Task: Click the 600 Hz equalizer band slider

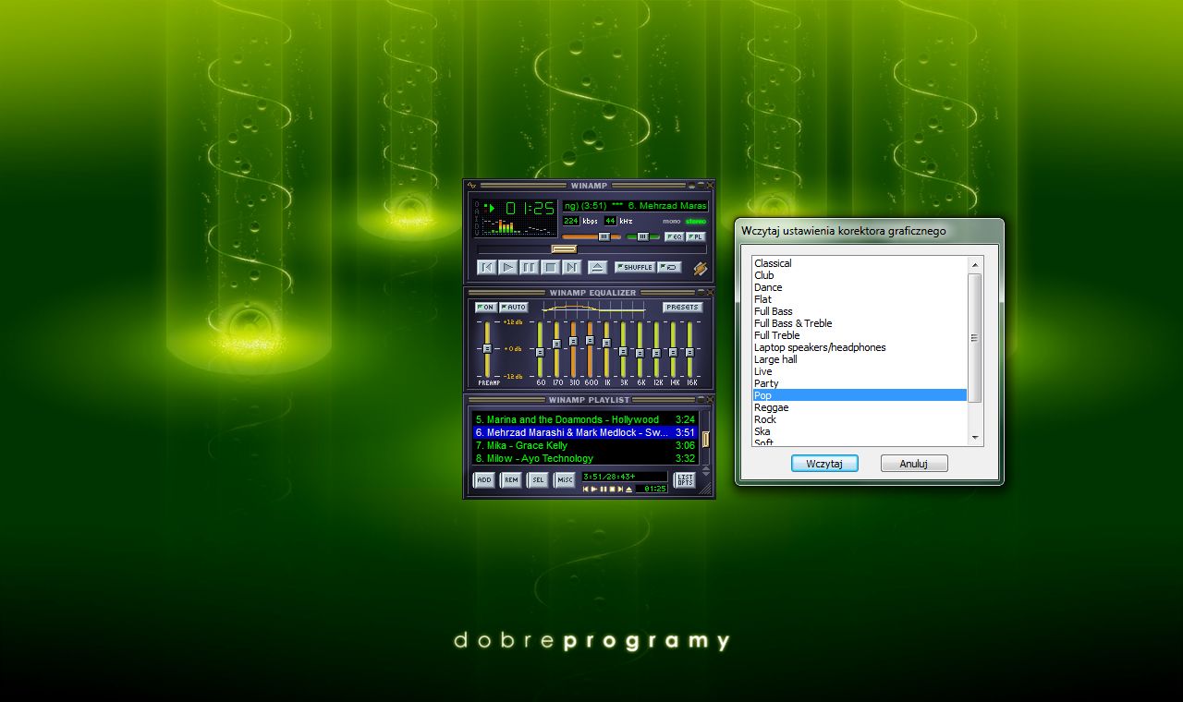Action: coord(590,349)
